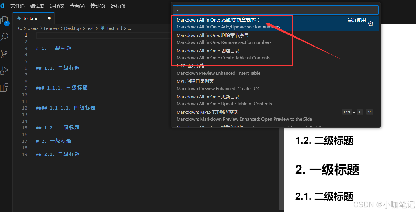
Task: Focus the command palette input box
Action: (x=275, y=10)
